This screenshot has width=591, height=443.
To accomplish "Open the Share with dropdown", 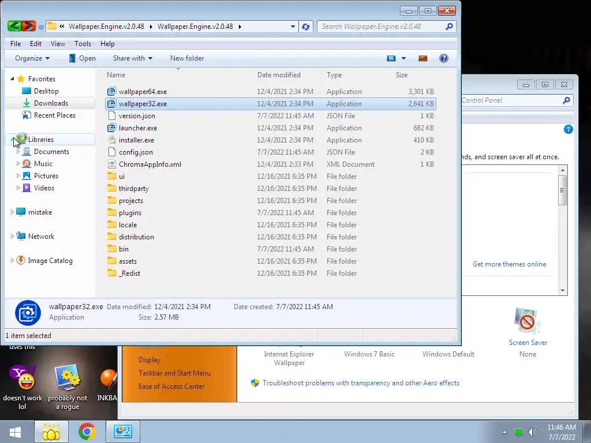I will click(x=133, y=58).
